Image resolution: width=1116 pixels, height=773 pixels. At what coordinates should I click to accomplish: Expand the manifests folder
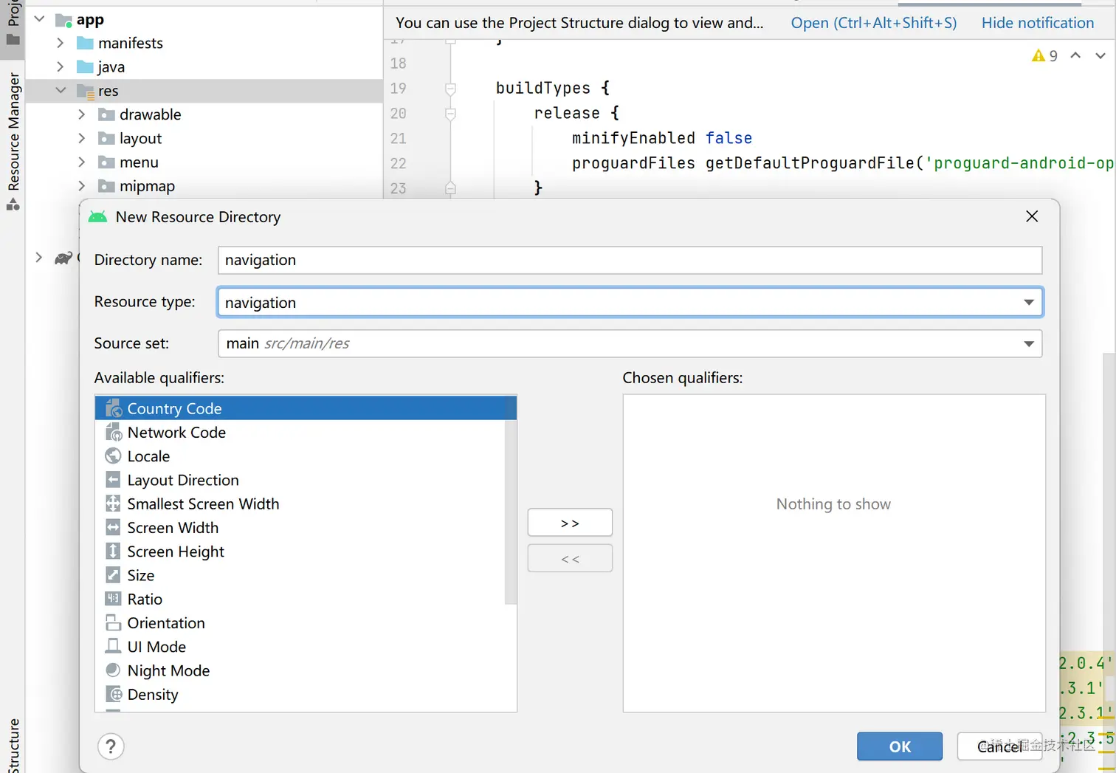coord(61,43)
